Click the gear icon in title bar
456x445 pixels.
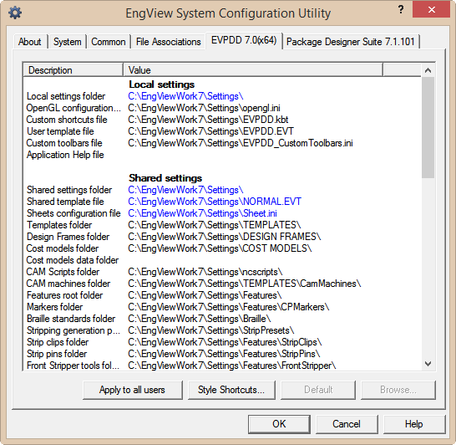(x=15, y=13)
